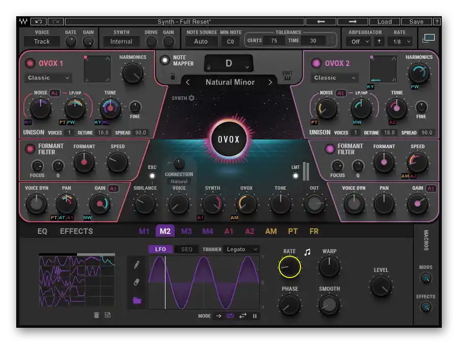Click the Tolerance Cents value field
Viewport: 458px width, 344px height.
(x=274, y=41)
